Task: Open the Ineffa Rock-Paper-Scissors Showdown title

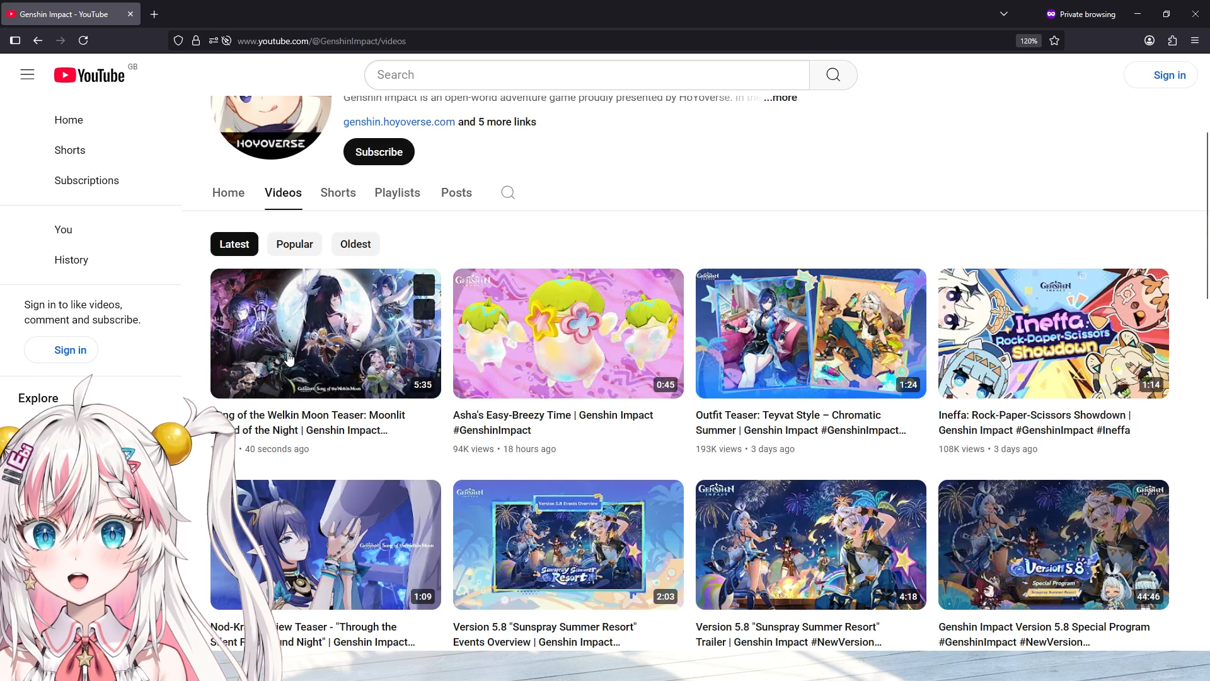Action: pyautogui.click(x=1035, y=422)
